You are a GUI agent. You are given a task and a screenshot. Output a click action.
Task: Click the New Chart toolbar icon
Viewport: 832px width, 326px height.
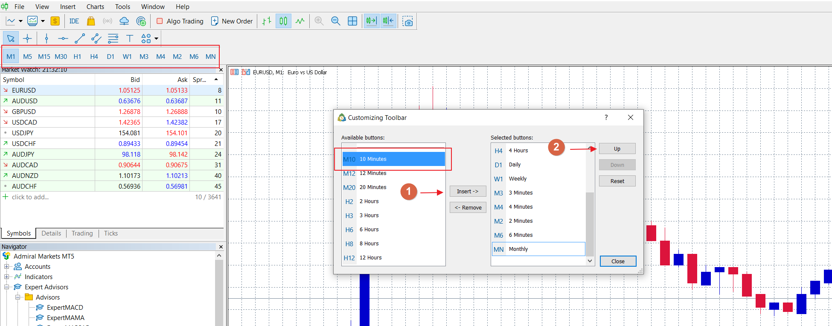point(11,21)
